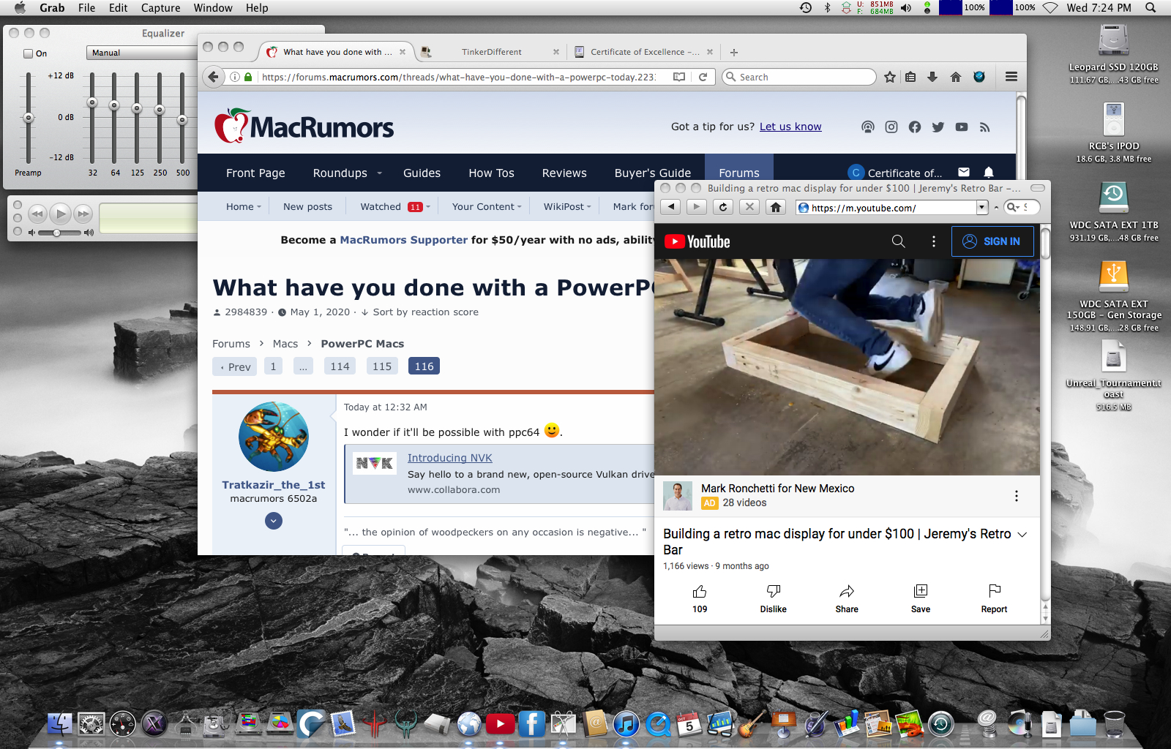
Task: Open the Firefox hamburger menu
Action: click(x=1011, y=77)
